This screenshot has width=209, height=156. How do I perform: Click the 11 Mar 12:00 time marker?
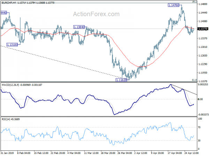pos(91,153)
